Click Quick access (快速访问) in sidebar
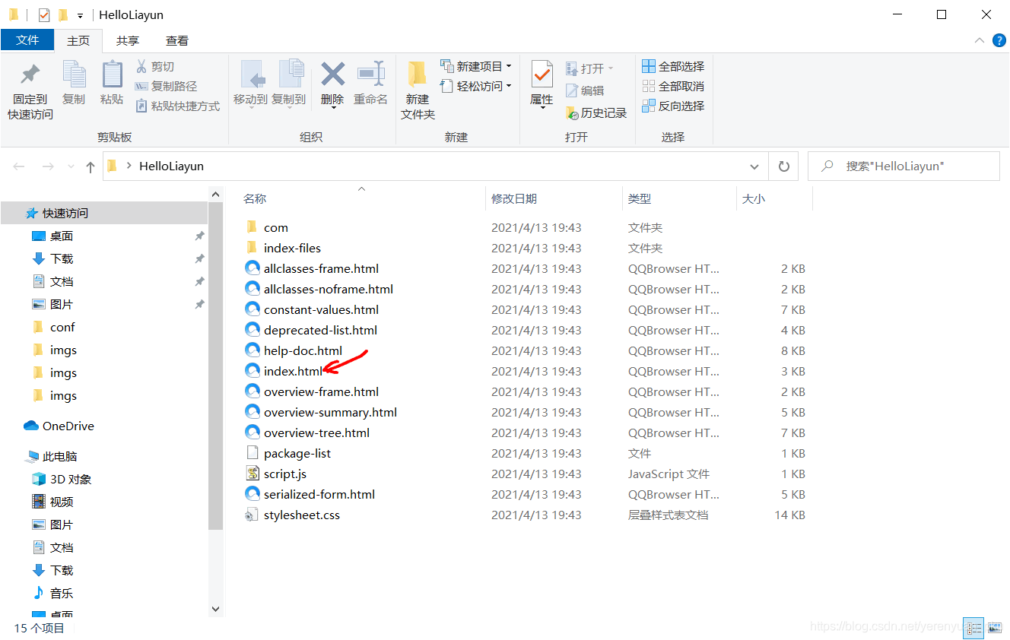Screen dimensions: 1010x640 coord(65,213)
